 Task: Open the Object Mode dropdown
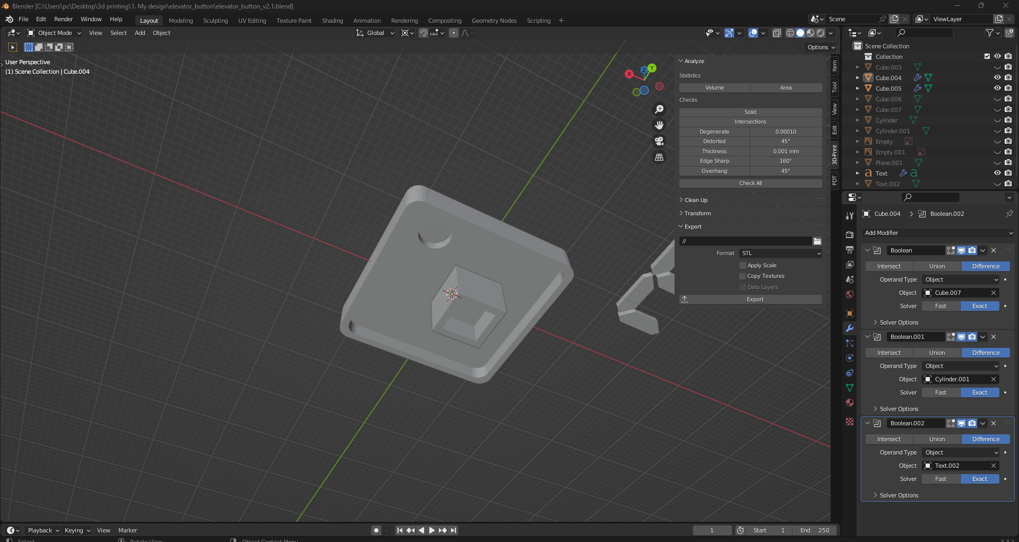(54, 33)
